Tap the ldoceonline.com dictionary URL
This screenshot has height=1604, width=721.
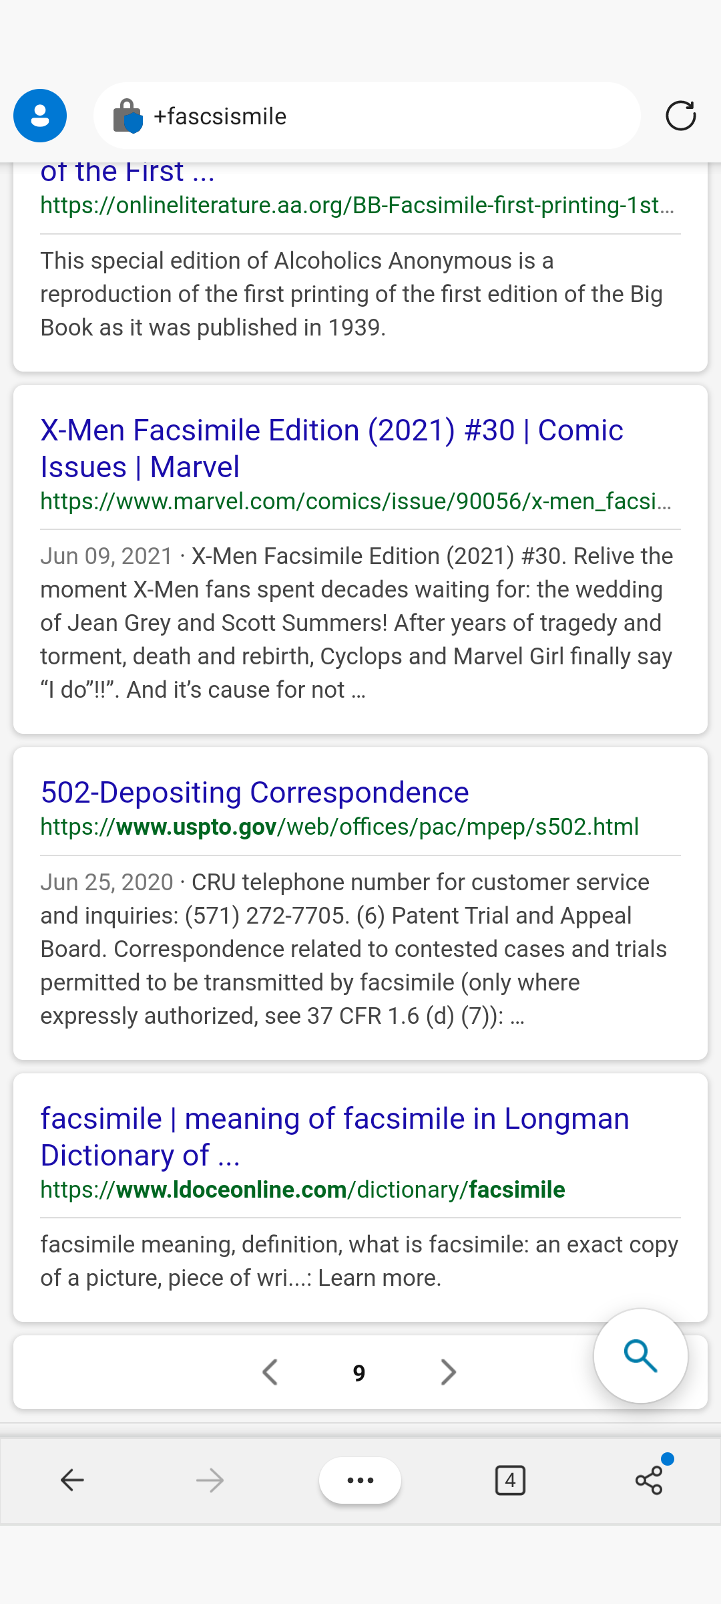(x=302, y=1190)
